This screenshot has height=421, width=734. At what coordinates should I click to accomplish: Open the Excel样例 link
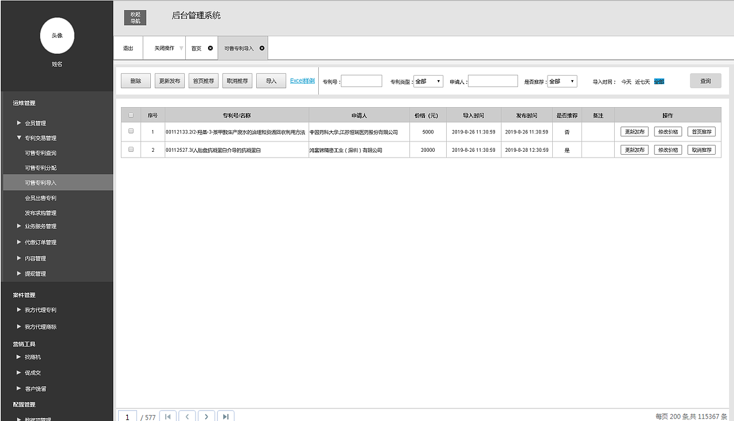point(302,81)
